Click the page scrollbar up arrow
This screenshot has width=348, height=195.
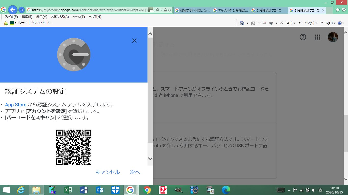pos(346,32)
